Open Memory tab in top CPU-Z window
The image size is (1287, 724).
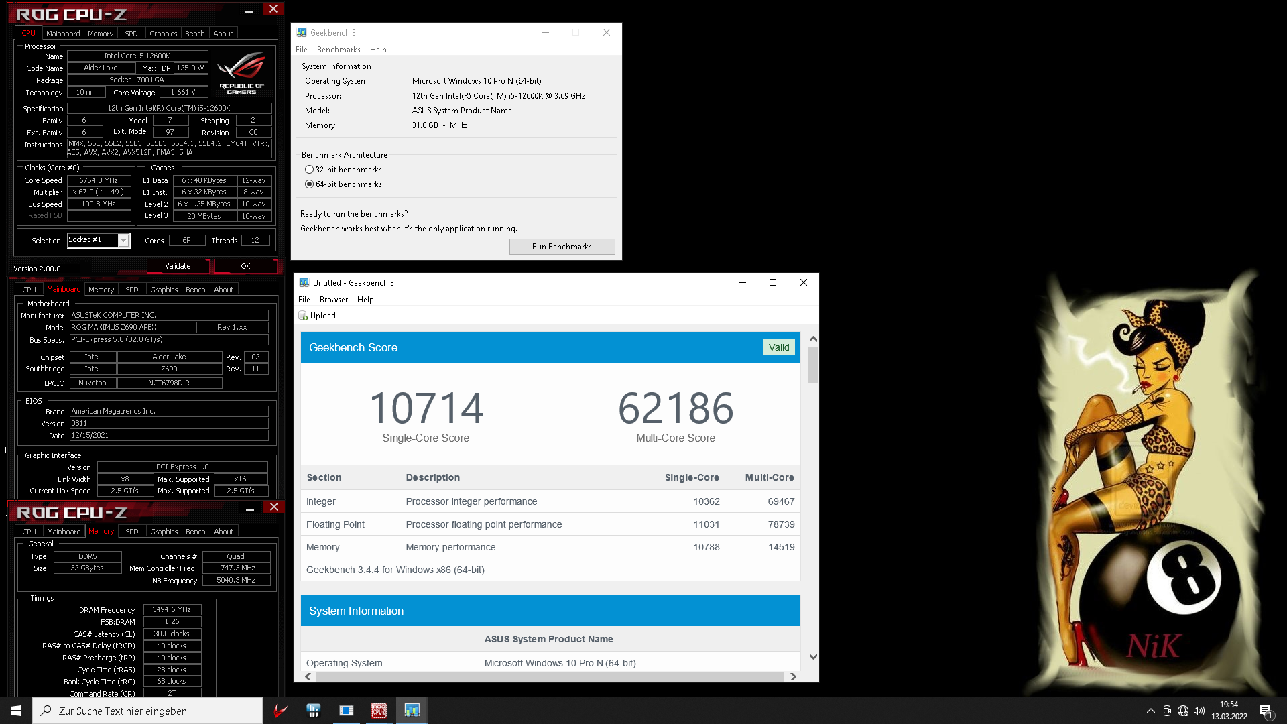click(x=101, y=34)
